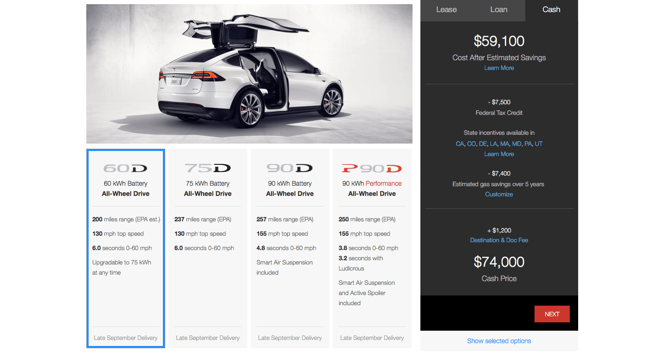Viewport: 664px width, 358px height.
Task: Choose the 75 kWh Battery option card
Action: (207, 248)
